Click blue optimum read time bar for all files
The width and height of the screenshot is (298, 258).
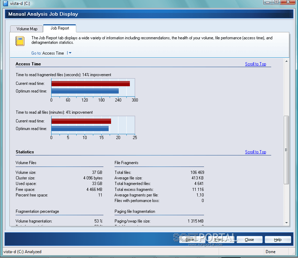point(80,129)
